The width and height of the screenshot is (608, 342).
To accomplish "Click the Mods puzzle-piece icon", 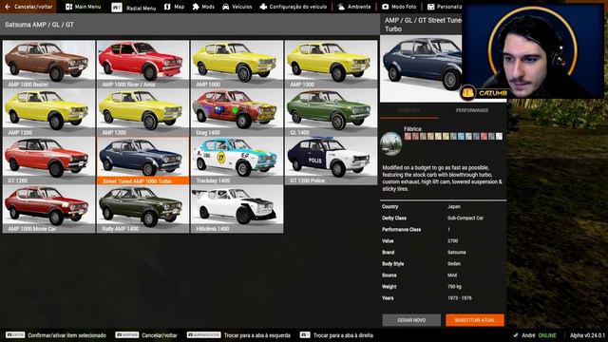I will point(196,7).
